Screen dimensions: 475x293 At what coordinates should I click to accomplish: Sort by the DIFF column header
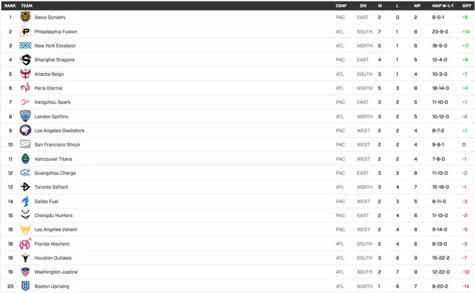pyautogui.click(x=466, y=6)
